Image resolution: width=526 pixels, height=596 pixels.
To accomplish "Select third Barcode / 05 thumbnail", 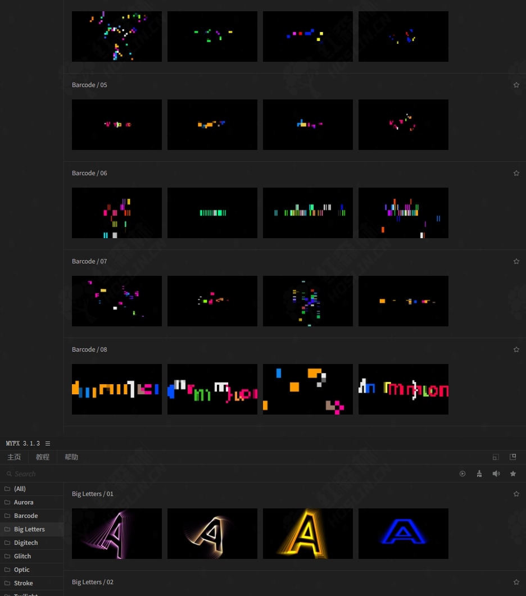I will [308, 125].
